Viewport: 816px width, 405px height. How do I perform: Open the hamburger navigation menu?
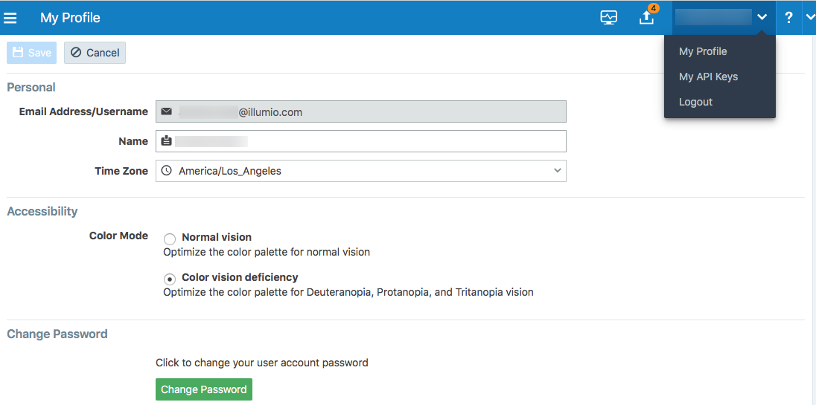[x=10, y=18]
